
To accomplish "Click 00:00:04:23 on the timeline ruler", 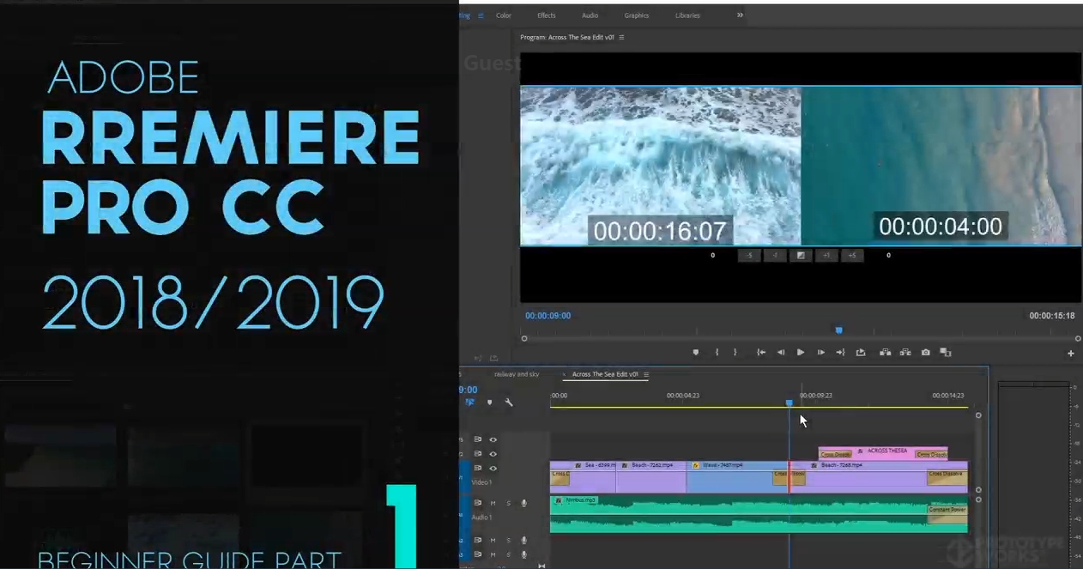I will [683, 396].
